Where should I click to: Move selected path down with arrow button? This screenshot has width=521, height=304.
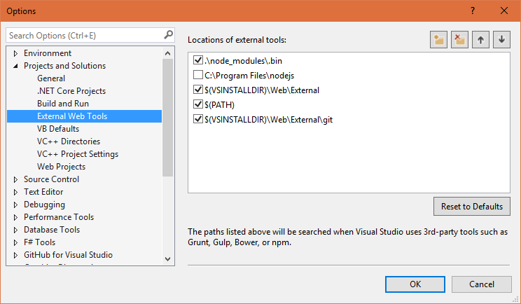point(501,40)
